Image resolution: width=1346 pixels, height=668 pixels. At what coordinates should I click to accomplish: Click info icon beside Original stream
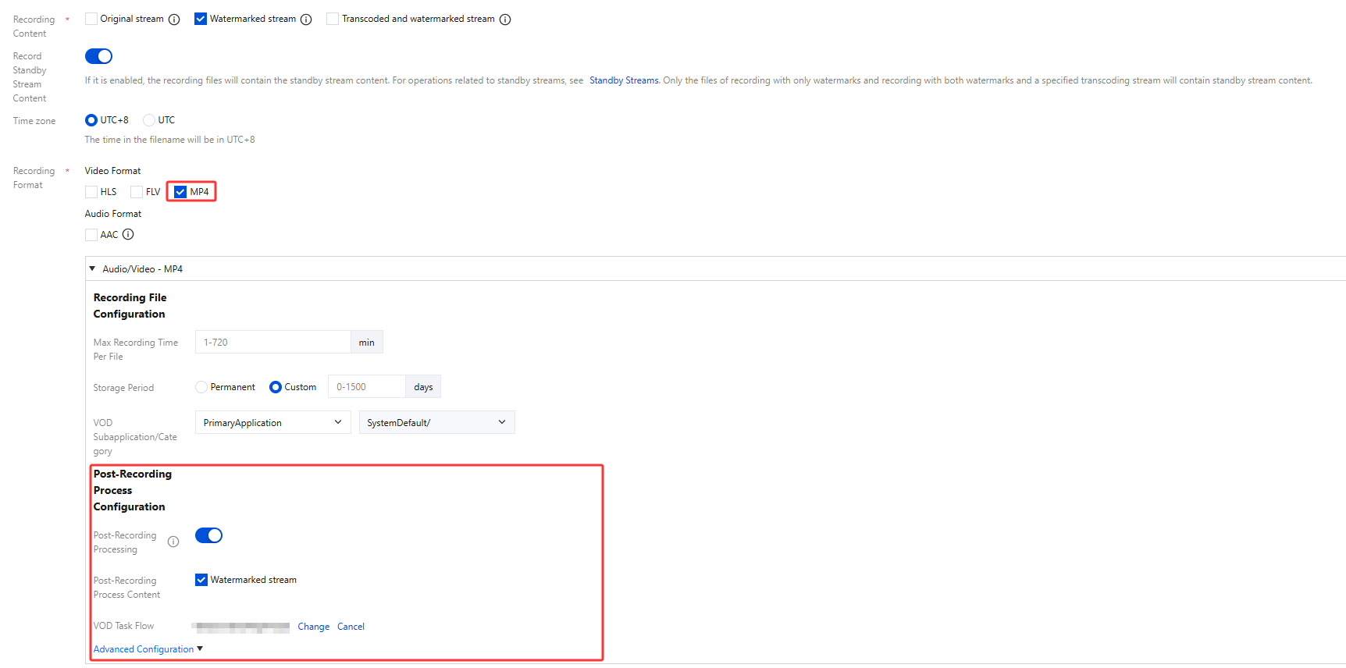pos(174,20)
